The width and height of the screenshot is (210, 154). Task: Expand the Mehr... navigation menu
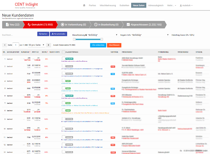[172, 6]
